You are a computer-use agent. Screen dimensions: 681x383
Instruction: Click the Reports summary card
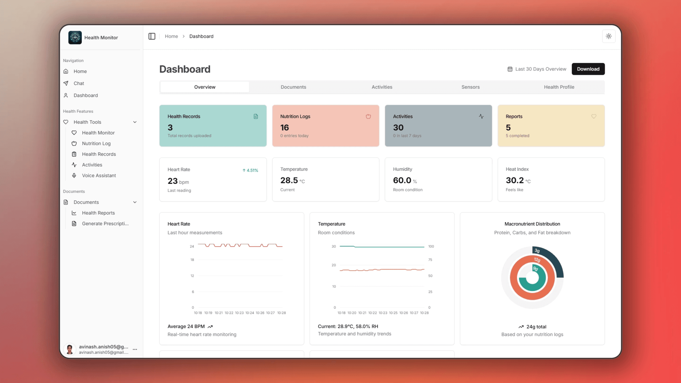[551, 126]
